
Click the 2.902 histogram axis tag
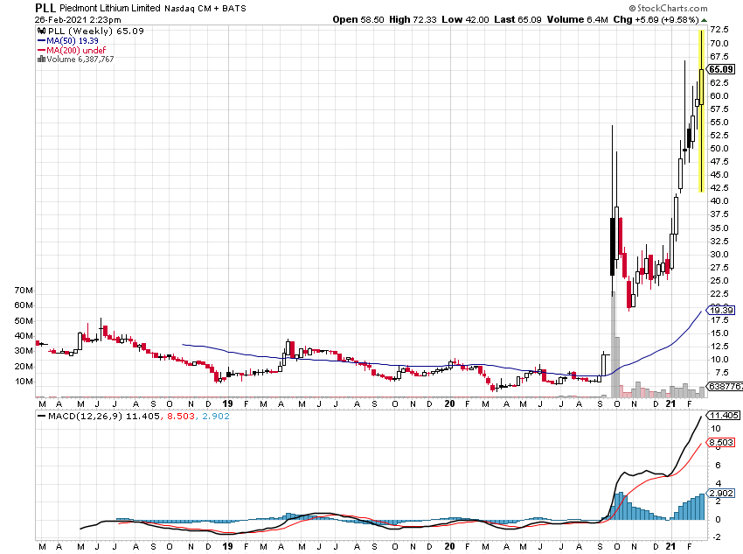coord(721,494)
